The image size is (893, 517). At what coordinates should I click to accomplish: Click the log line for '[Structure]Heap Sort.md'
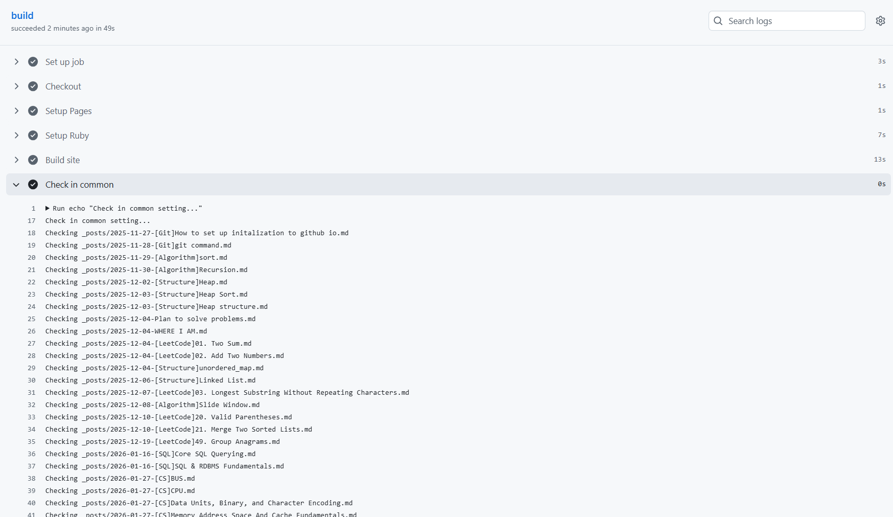[146, 295]
